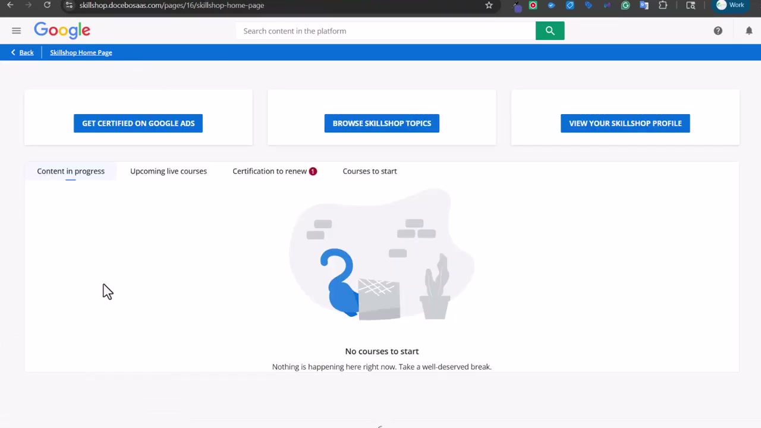Open the Work profile avatar
The image size is (761, 428).
(730, 5)
